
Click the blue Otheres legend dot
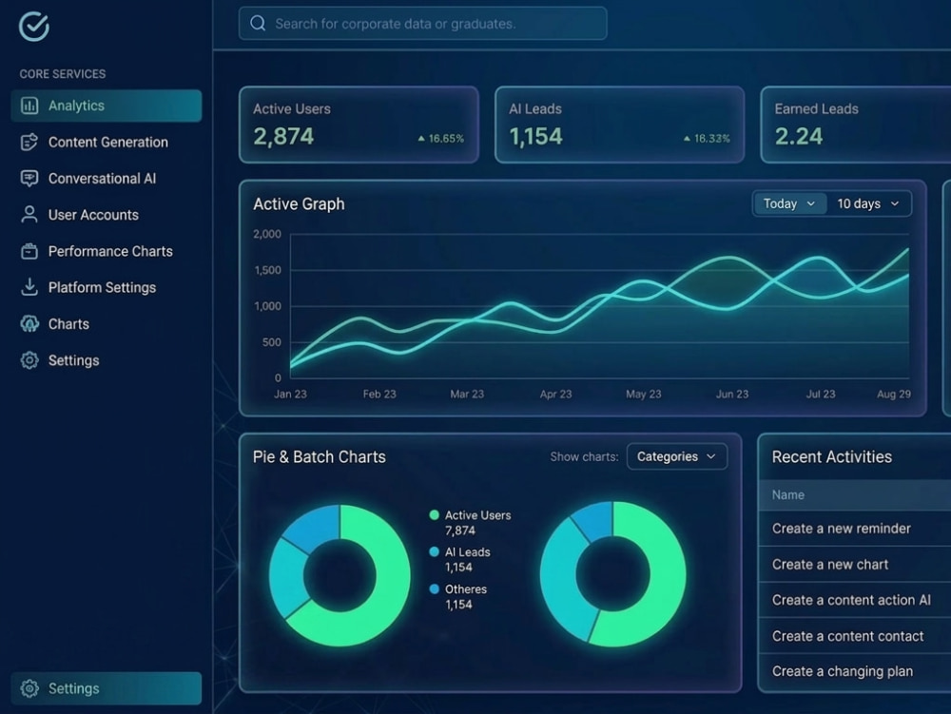pyautogui.click(x=435, y=589)
